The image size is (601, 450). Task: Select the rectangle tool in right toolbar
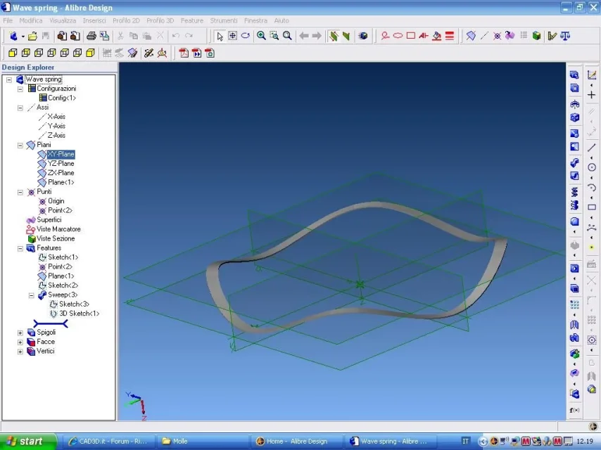click(592, 207)
